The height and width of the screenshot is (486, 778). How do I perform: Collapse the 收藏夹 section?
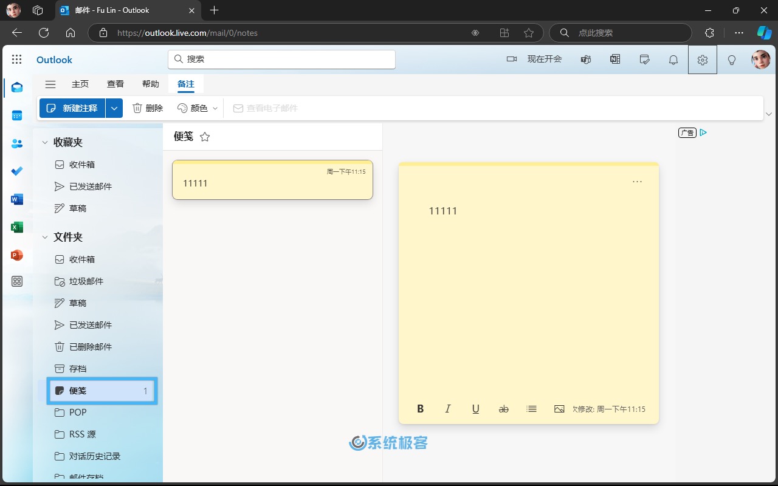pos(44,143)
